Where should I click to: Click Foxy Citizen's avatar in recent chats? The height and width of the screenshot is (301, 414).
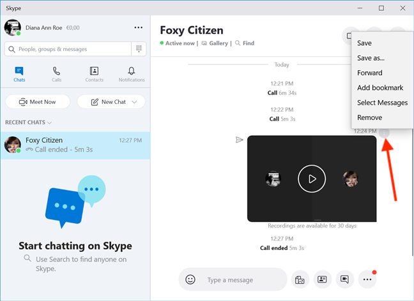pyautogui.click(x=13, y=145)
